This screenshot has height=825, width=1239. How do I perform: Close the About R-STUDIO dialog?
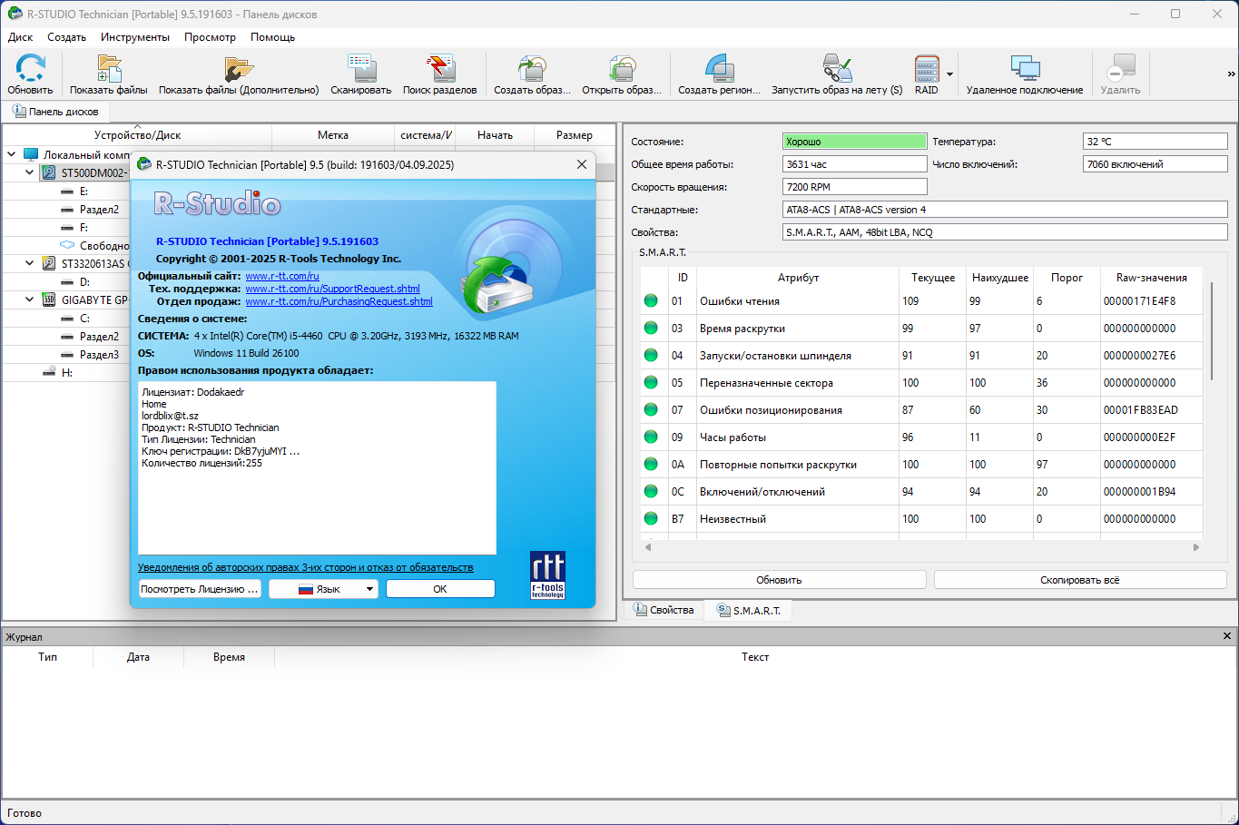pos(582,164)
